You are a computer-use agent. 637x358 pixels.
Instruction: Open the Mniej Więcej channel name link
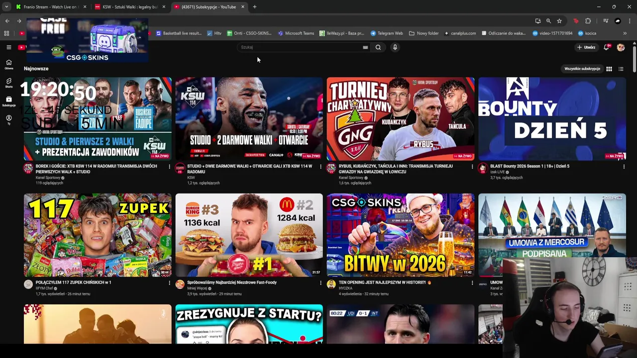coord(197,288)
